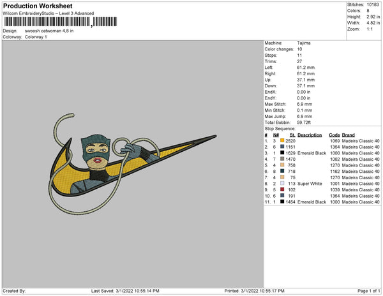This screenshot has height=296, width=383.
Task: Click the red swatch in stop row 9
Action: tap(282, 189)
